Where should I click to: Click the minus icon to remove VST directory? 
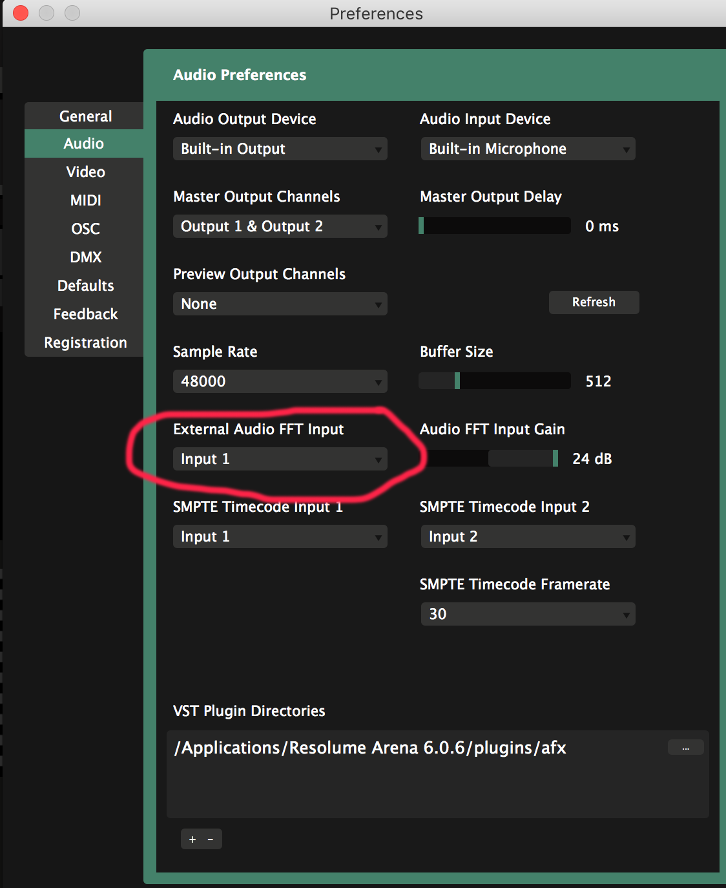(x=211, y=840)
